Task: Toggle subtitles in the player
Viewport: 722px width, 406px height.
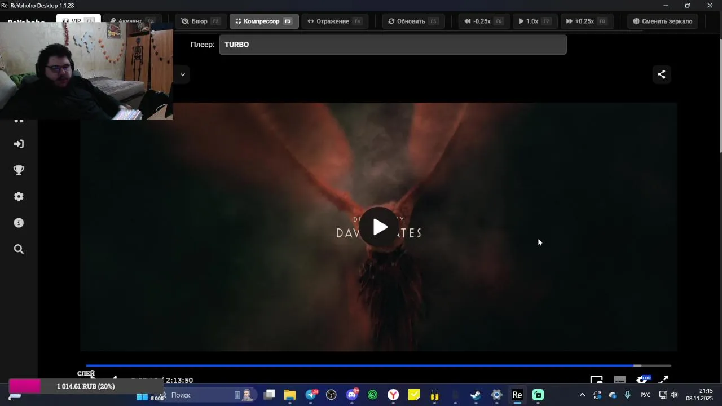Action: click(620, 381)
